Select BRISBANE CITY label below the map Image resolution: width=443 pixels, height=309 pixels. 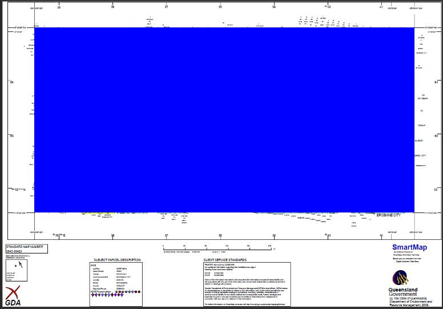[388, 215]
